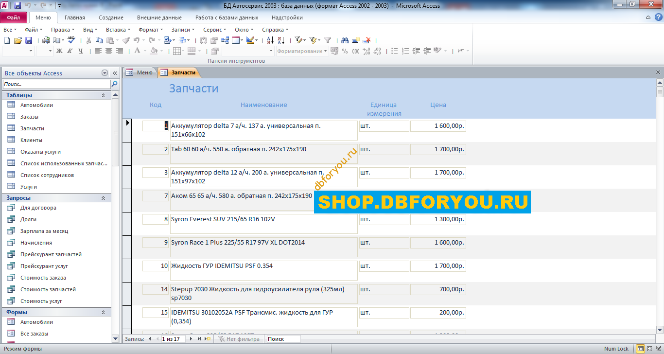Open the Relationships diagram icon
The image size is (664, 354).
pos(226,40)
